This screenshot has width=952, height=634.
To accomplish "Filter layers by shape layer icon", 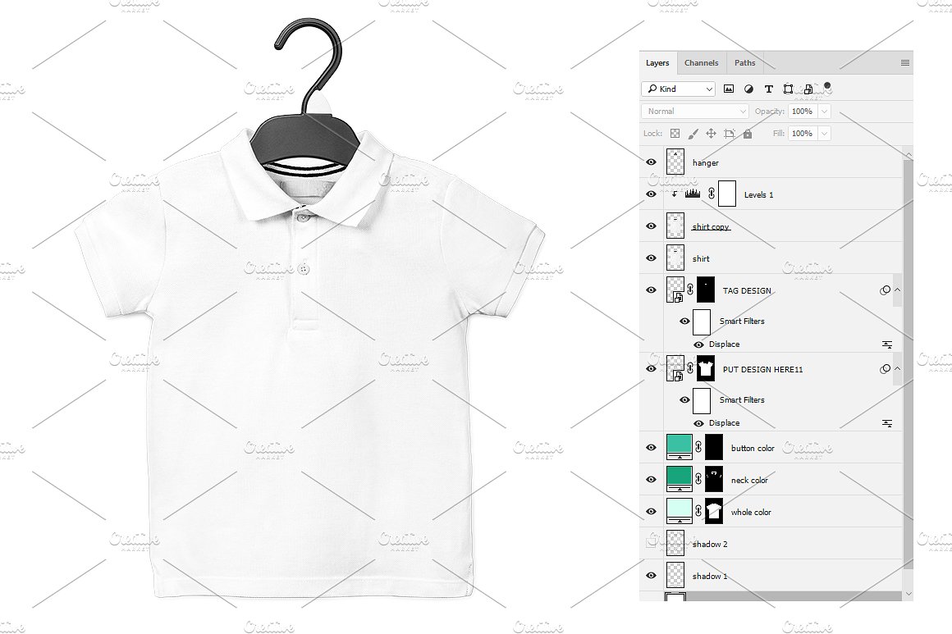I will click(x=788, y=89).
